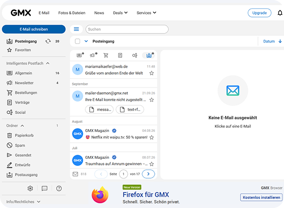Filter by Social icon above list
Image resolution: width=284 pixels, height=208 pixels.
click(x=134, y=55)
